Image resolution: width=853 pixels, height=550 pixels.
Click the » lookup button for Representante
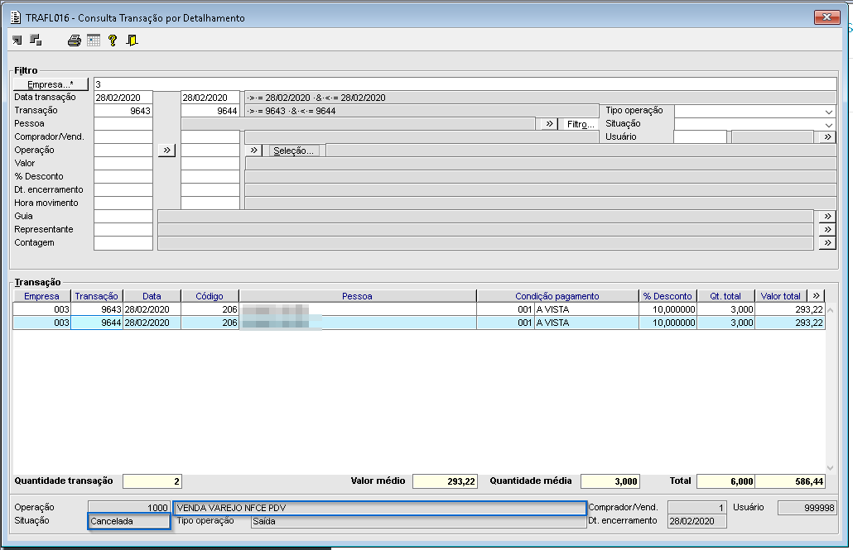pos(827,229)
